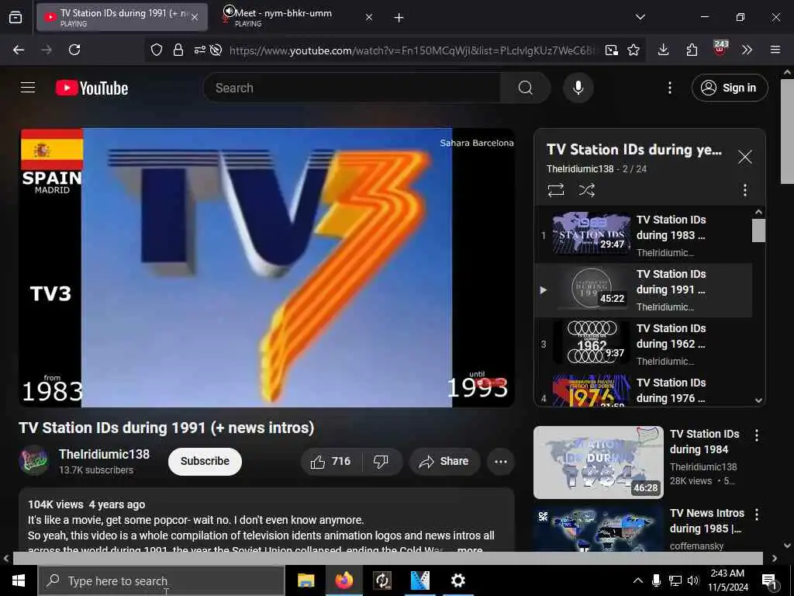This screenshot has width=794, height=596.
Task: Open the playlist title TV Station IDs during ye...
Action: tap(634, 150)
